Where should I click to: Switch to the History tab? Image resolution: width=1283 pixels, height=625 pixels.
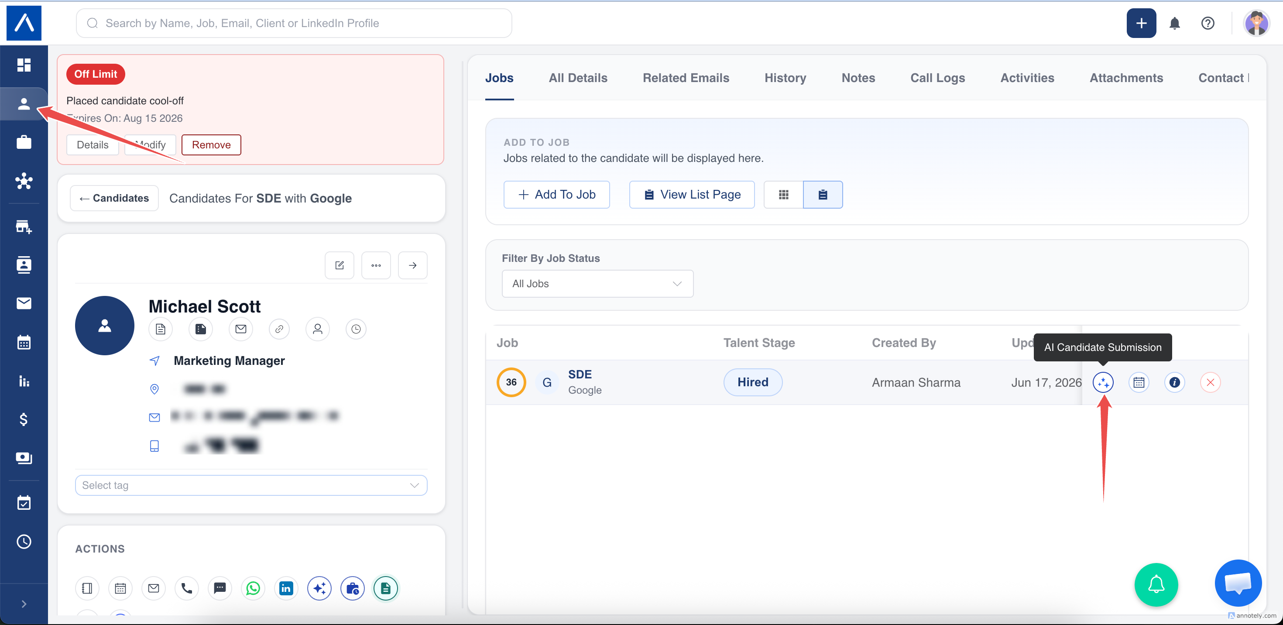pos(785,78)
